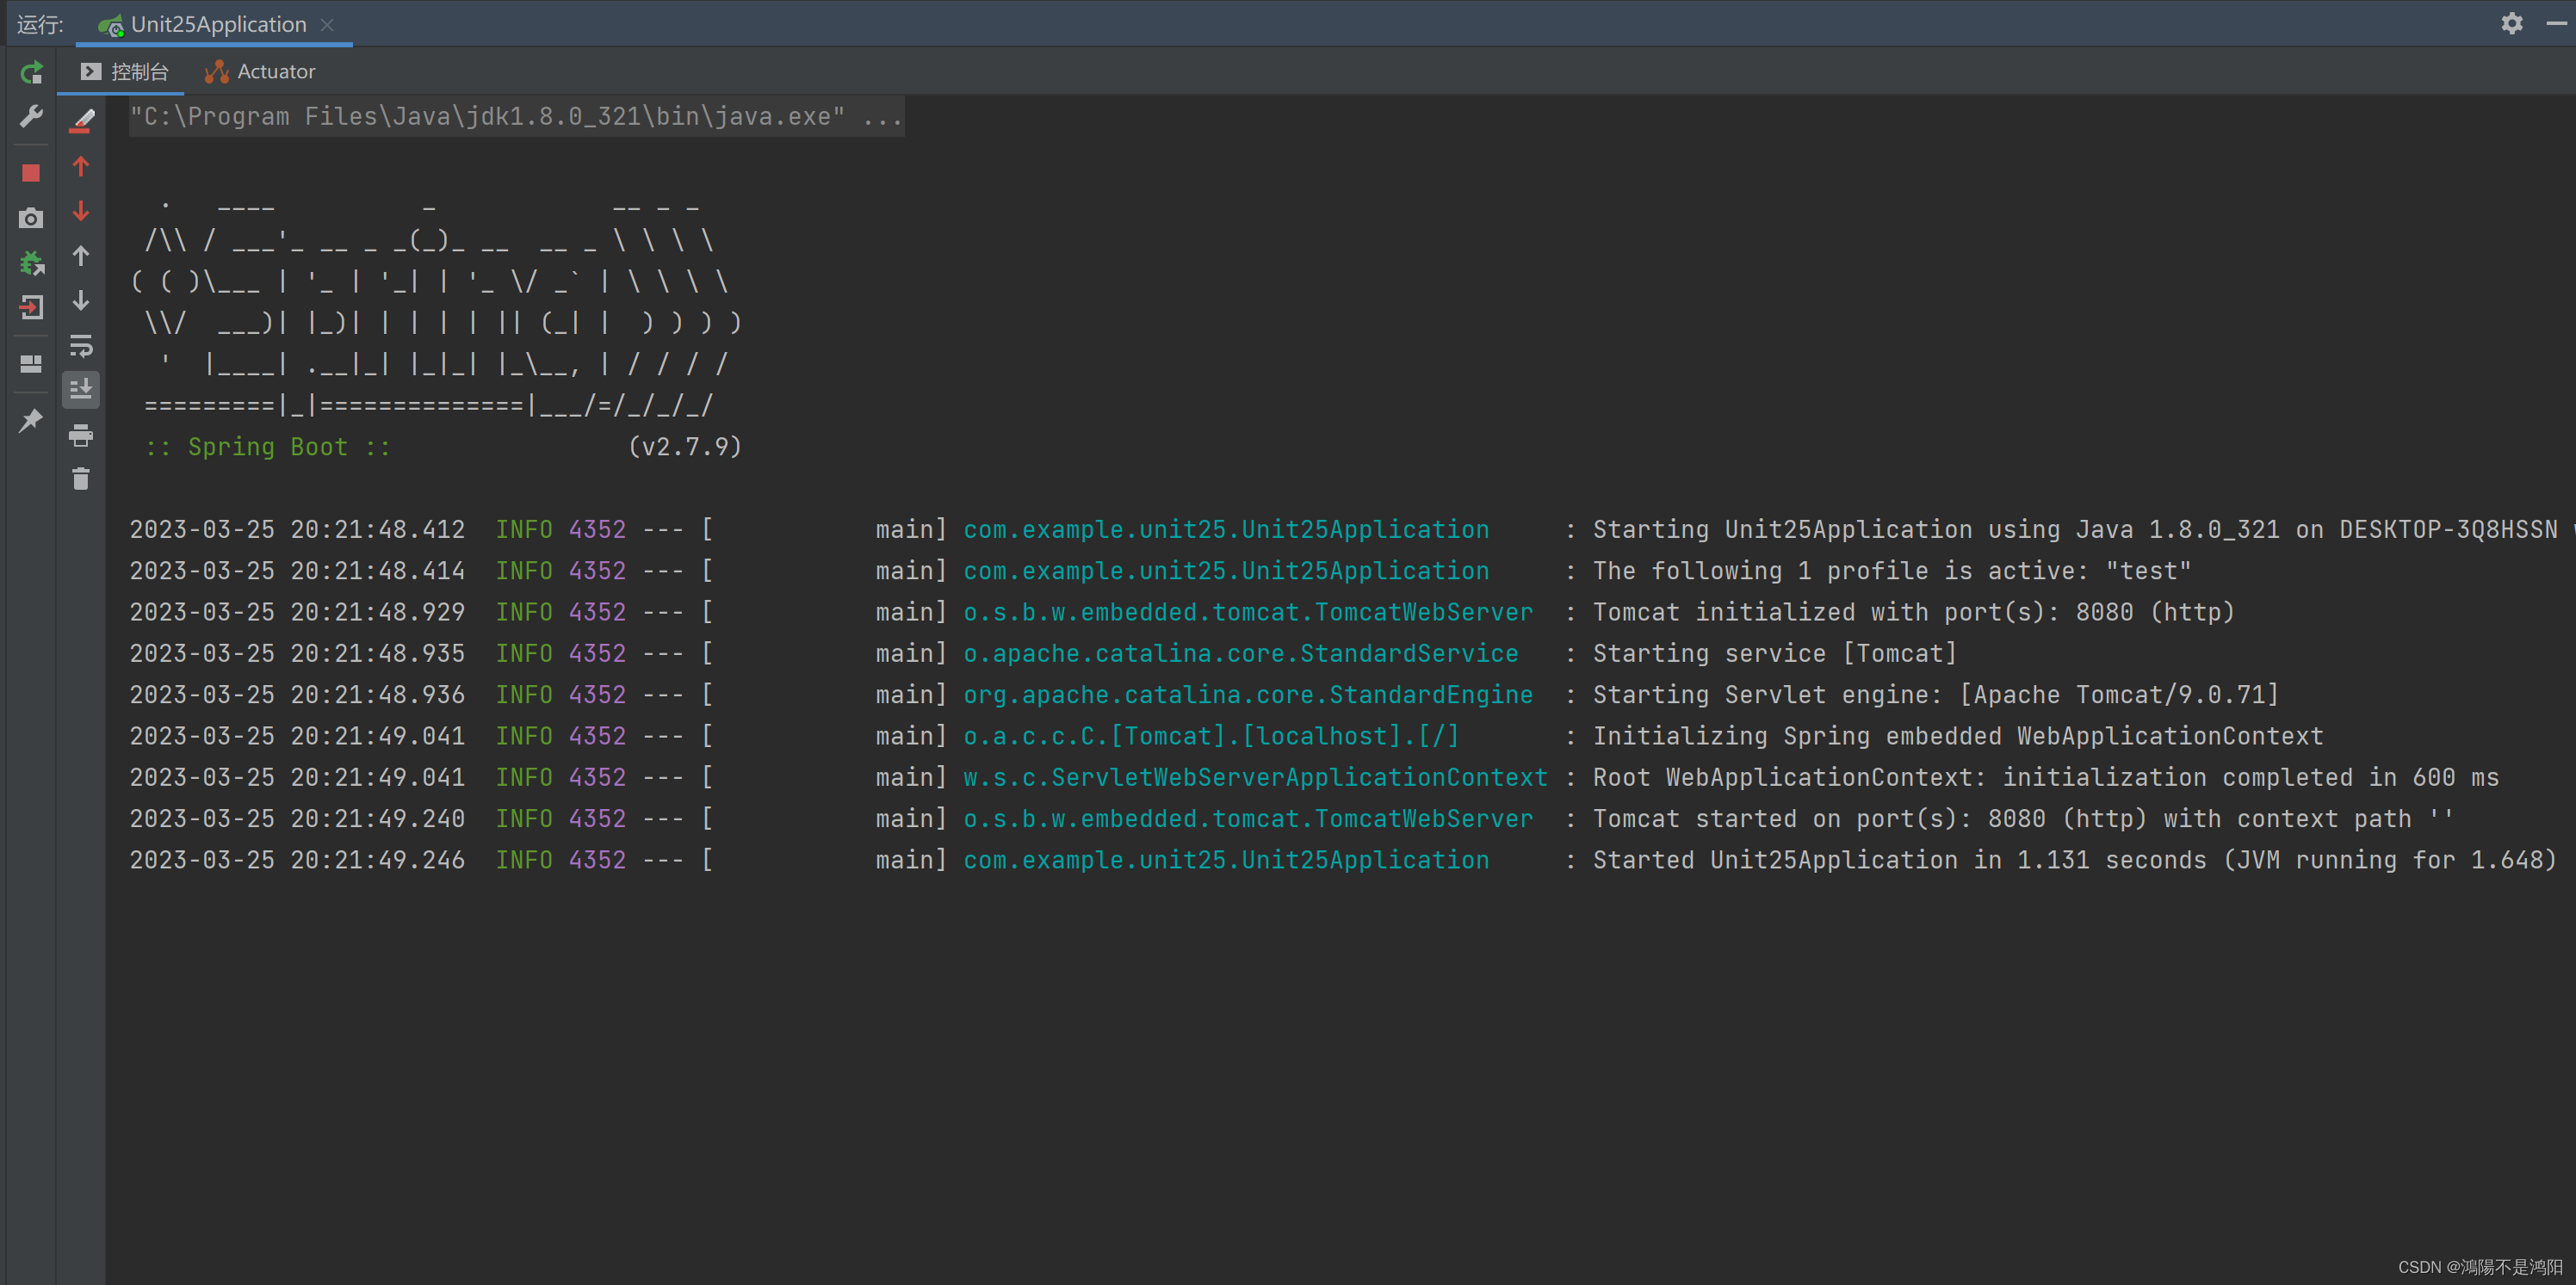This screenshot has height=1285, width=2576.
Task: Switch to the 控制台 console tab
Action: click(x=125, y=72)
